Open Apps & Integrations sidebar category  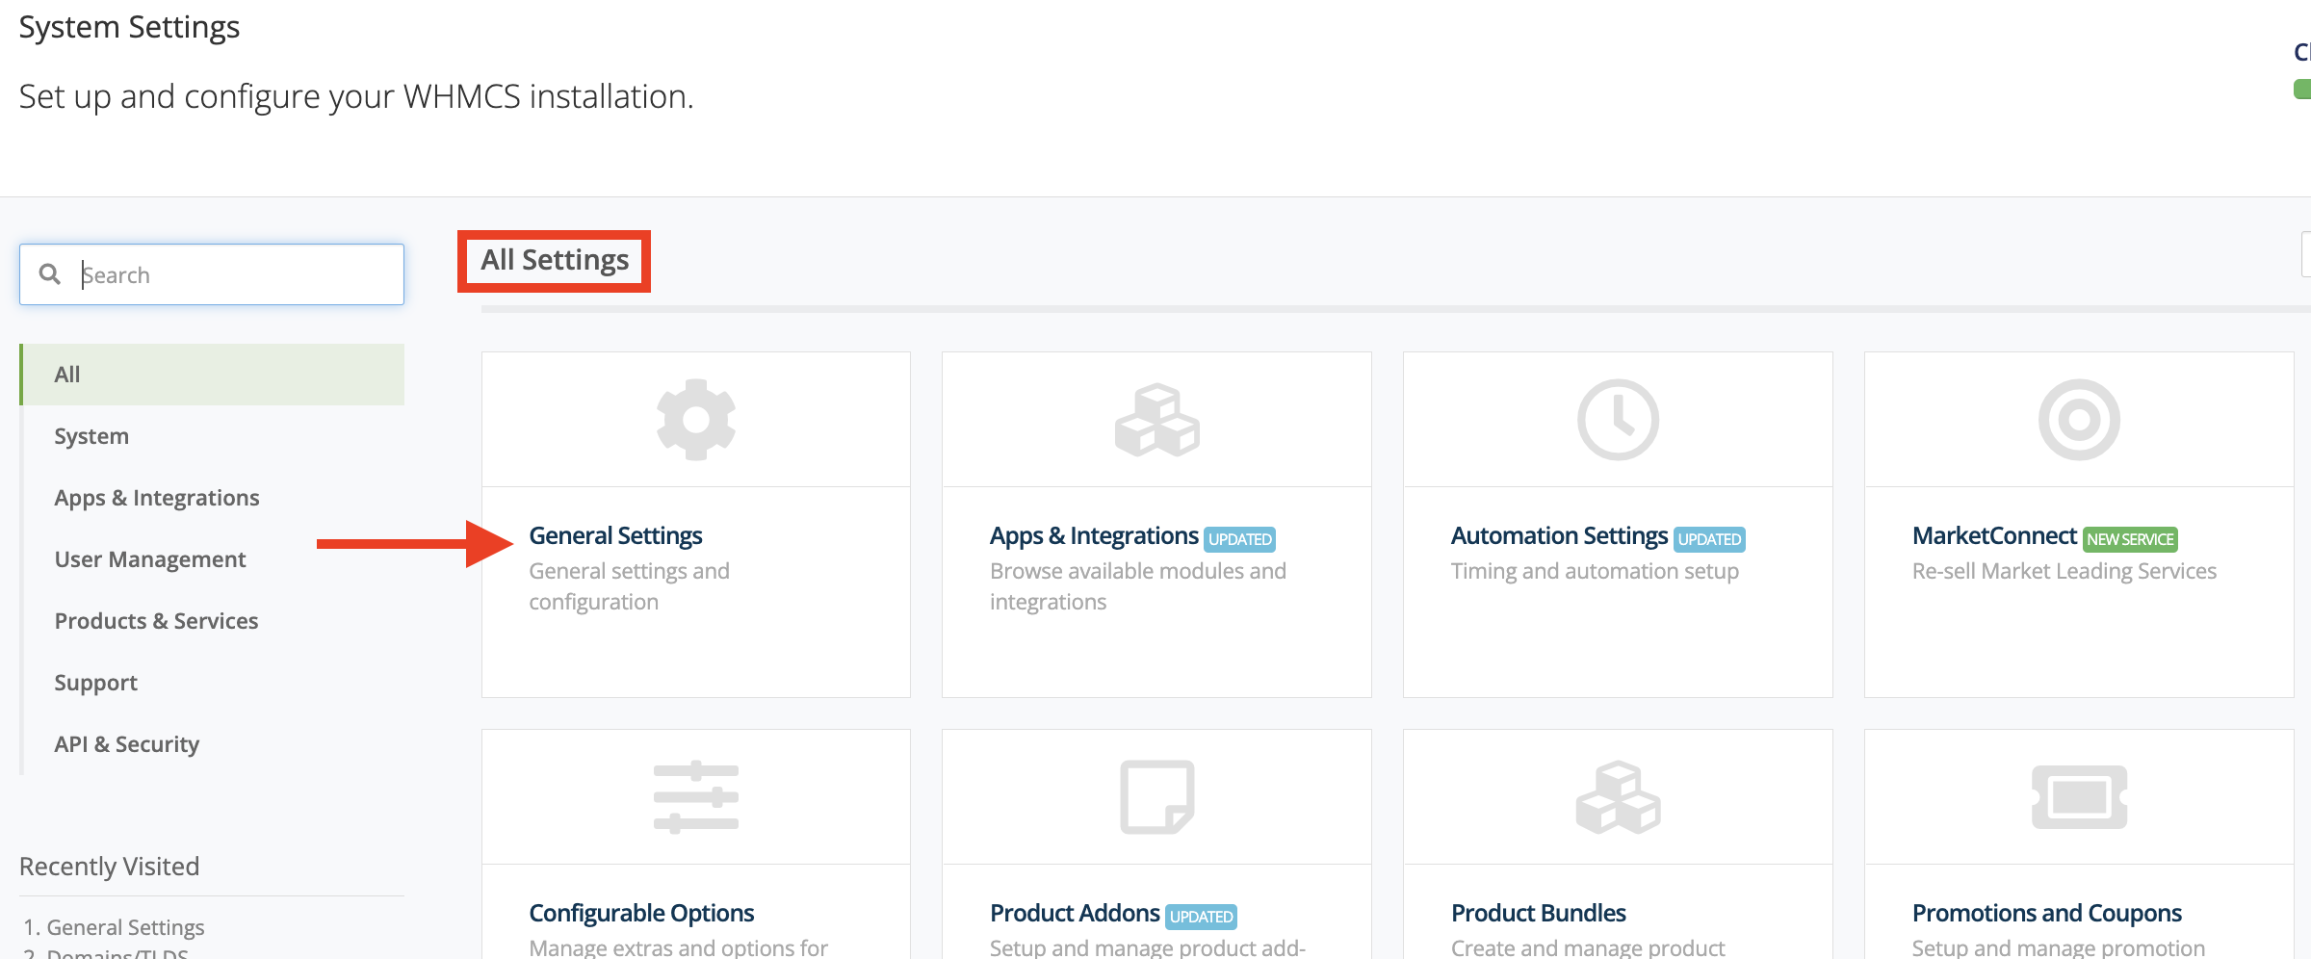coord(157,498)
